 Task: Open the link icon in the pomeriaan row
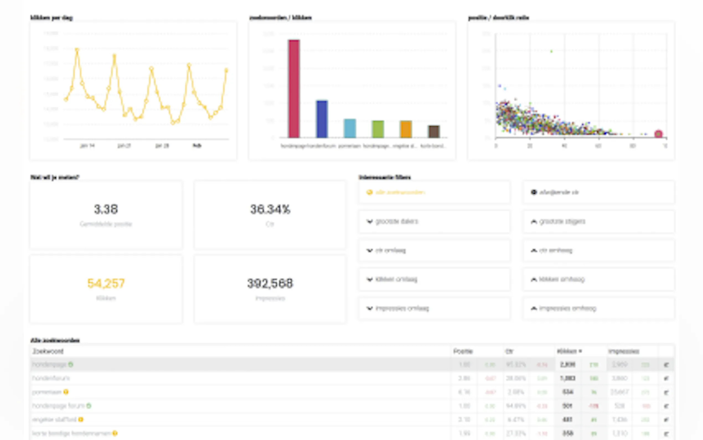click(666, 392)
